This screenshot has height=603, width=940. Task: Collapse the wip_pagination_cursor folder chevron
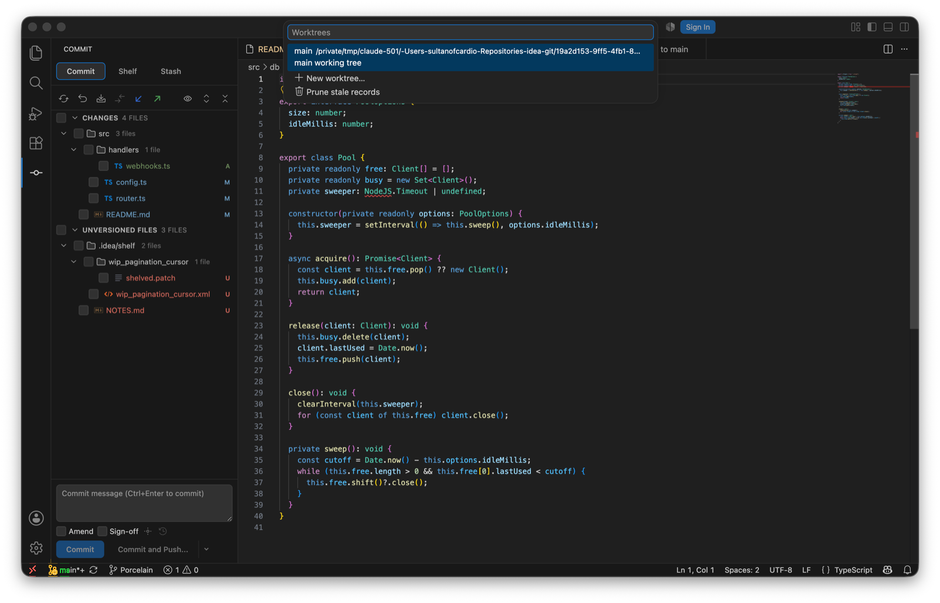tap(74, 262)
